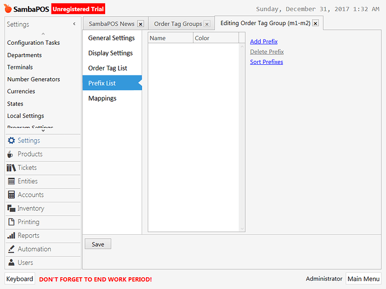Open the Inventory module label
This screenshot has height=289, width=386.
[x=31, y=209]
